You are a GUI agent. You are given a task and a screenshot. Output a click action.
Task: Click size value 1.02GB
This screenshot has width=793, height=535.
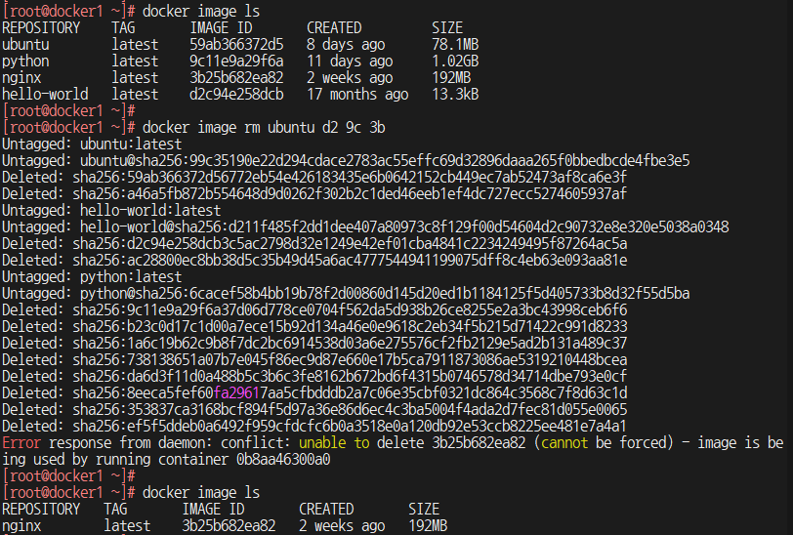[x=455, y=62]
